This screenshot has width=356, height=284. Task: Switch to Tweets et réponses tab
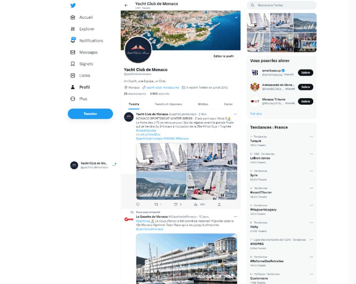[168, 104]
